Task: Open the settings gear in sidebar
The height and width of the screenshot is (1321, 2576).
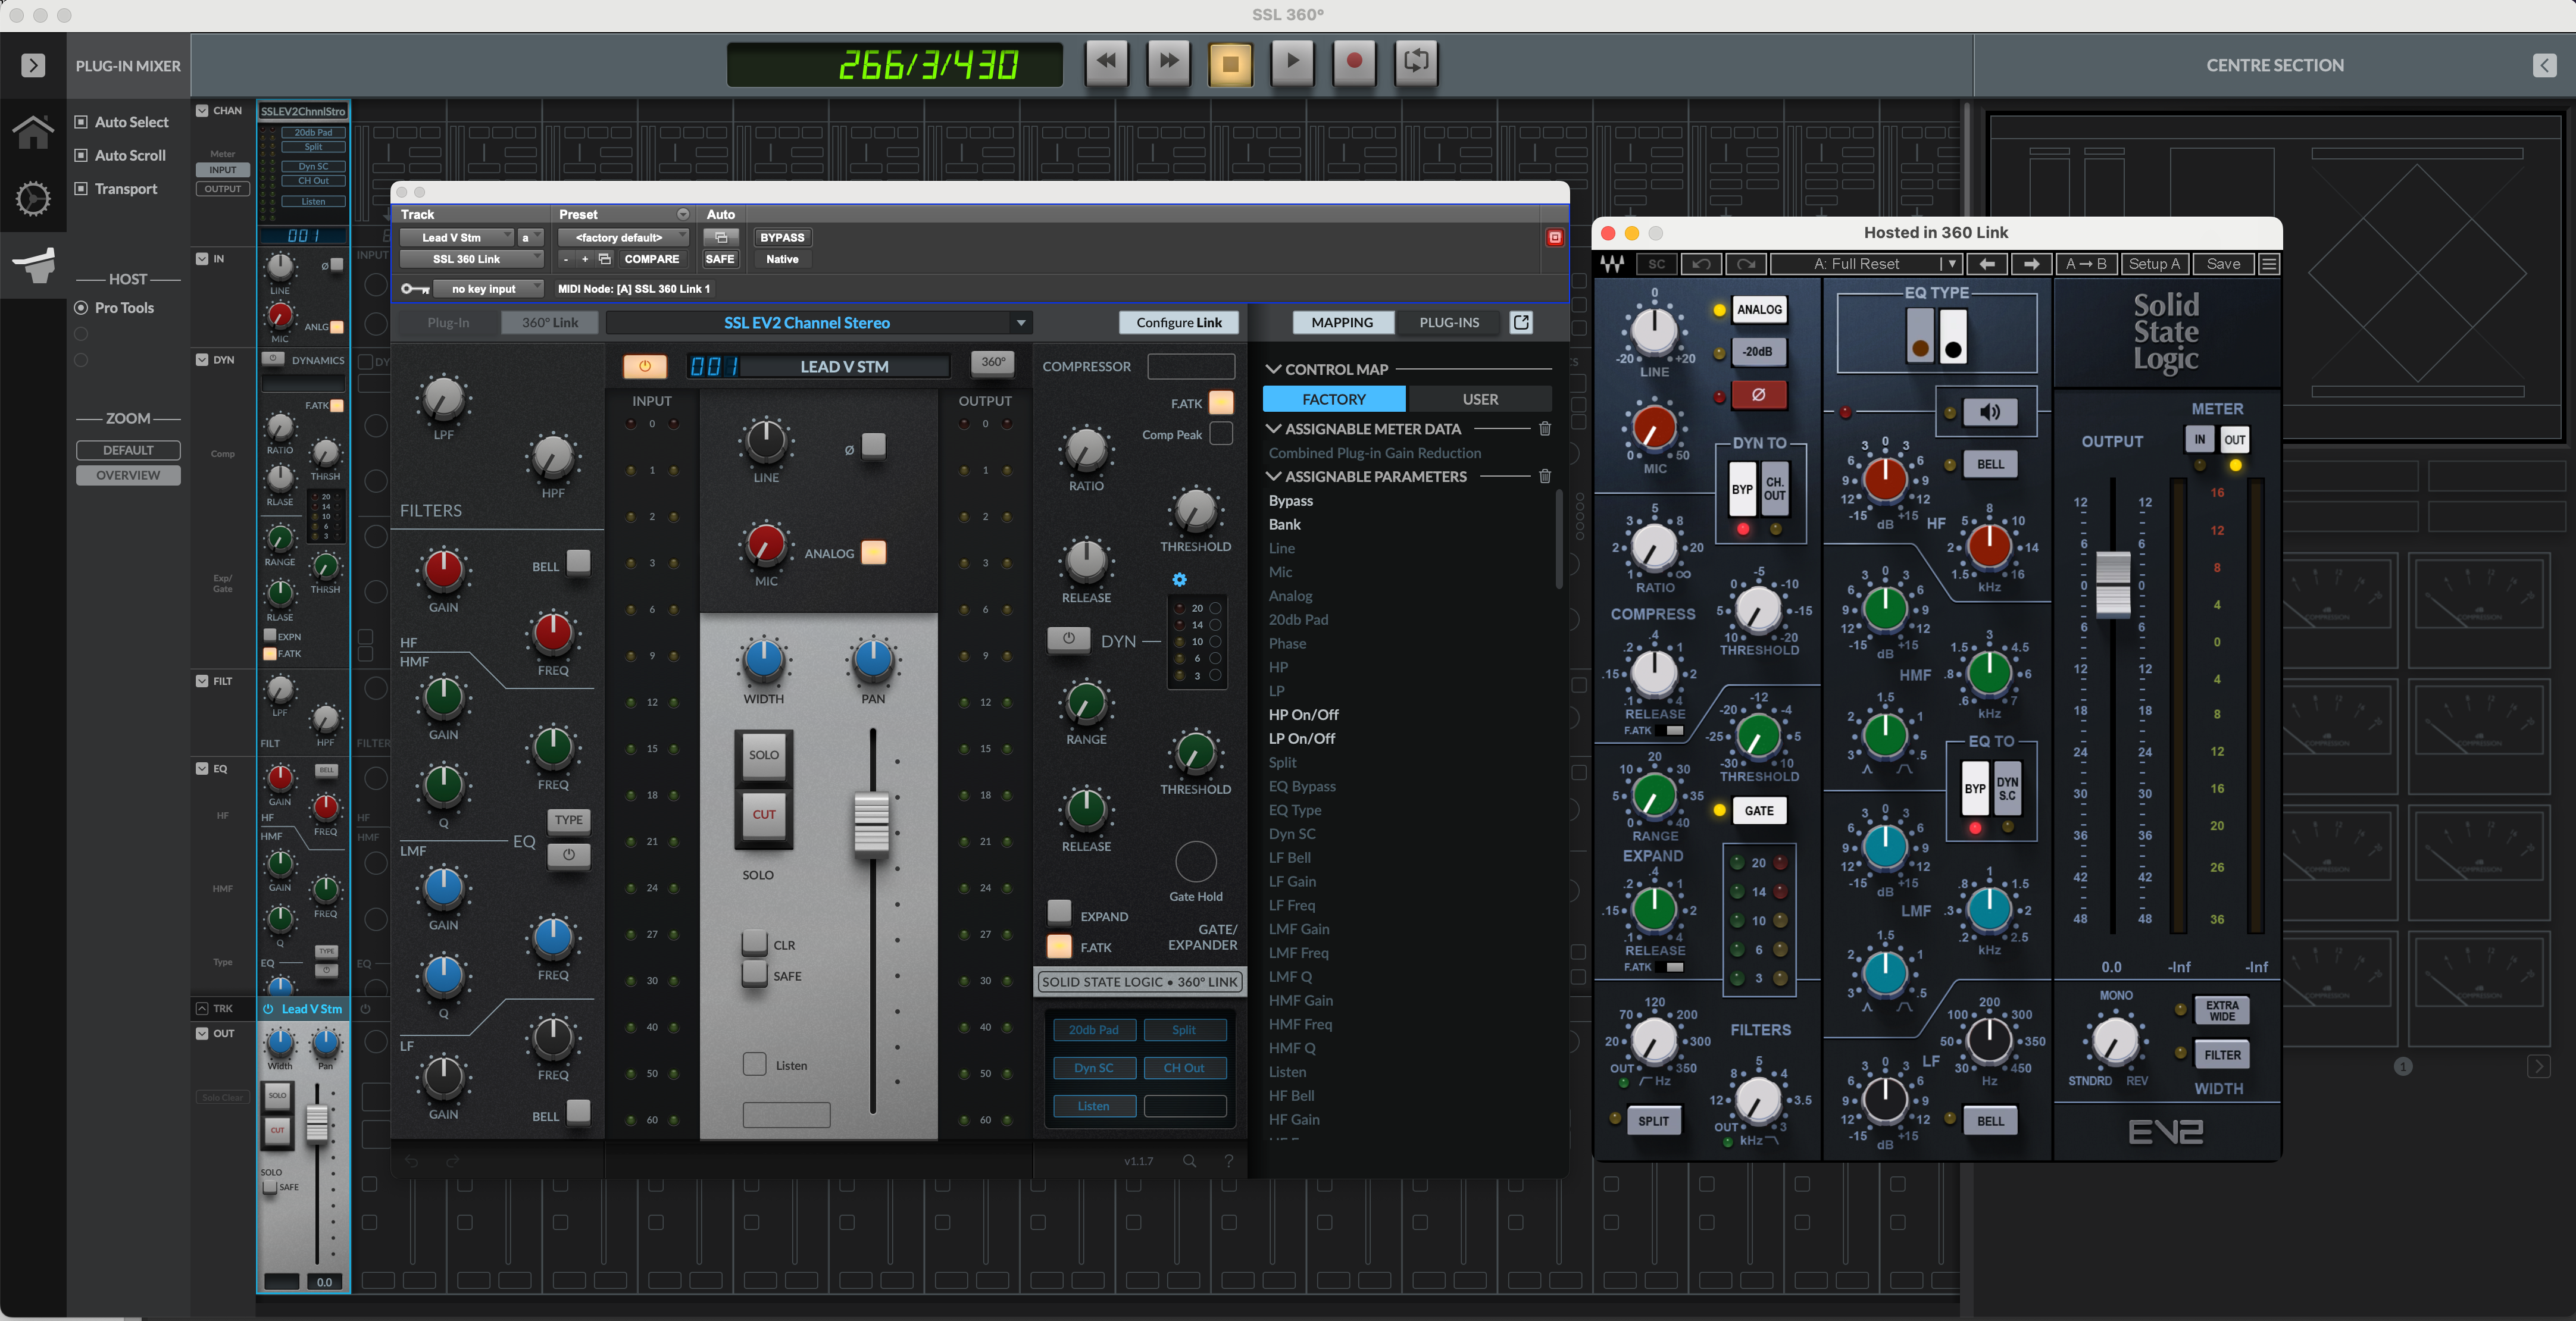Action: coord(33,199)
